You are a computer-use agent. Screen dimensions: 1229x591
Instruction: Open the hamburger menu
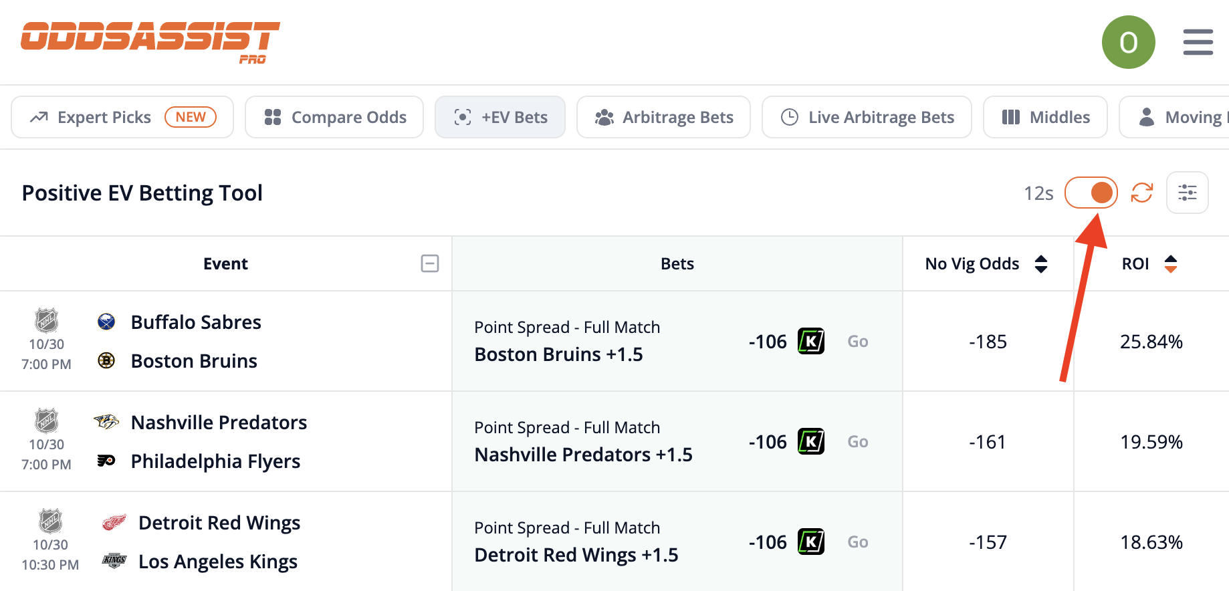[x=1198, y=42]
